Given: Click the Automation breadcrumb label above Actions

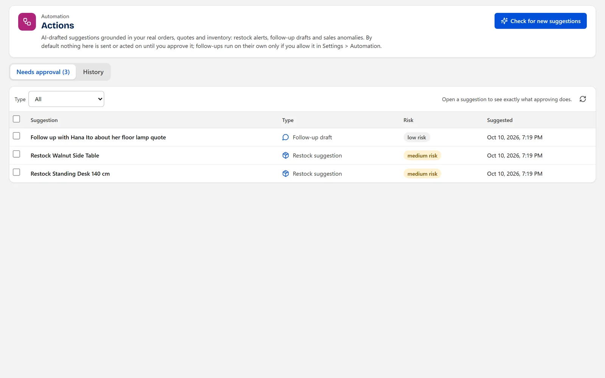Looking at the screenshot, I should pos(55,16).
